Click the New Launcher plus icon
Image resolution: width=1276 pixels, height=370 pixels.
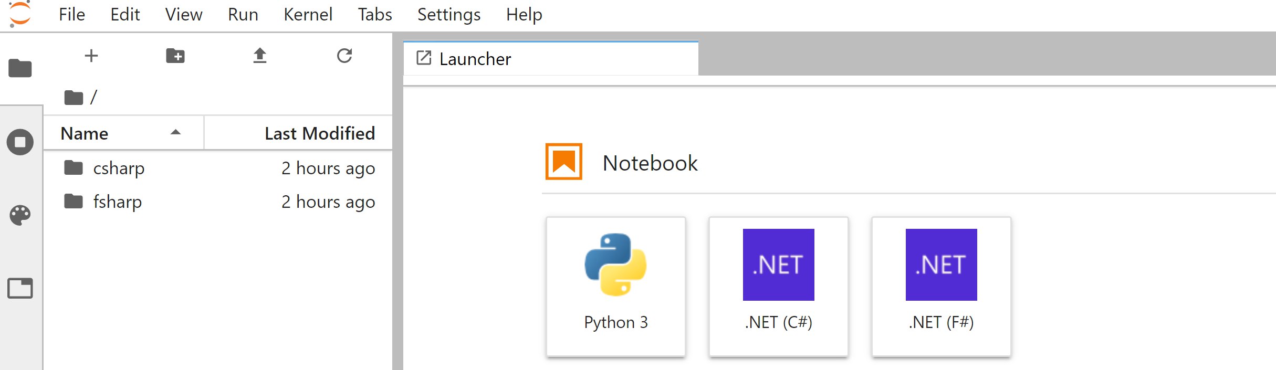pos(91,56)
